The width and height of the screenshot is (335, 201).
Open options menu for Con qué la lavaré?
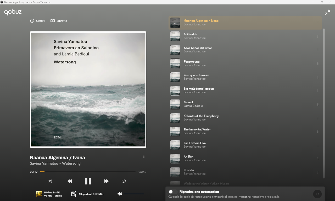pos(318,77)
